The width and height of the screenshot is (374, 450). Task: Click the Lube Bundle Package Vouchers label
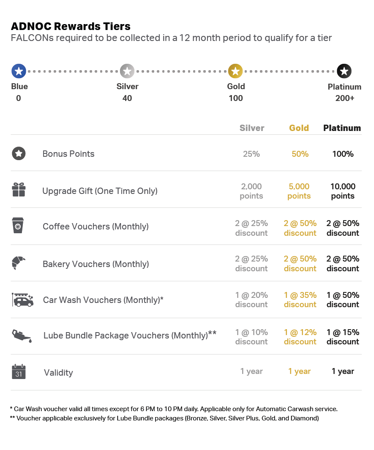click(130, 335)
